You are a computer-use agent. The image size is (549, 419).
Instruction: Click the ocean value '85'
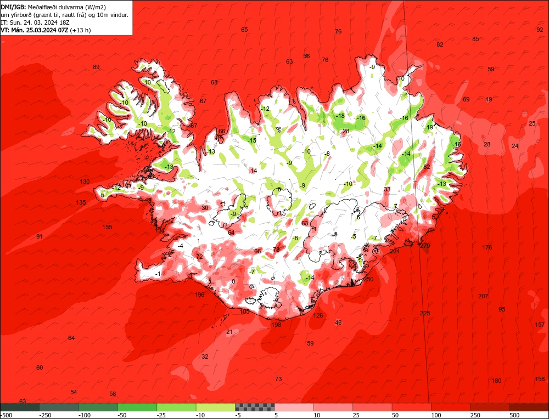coord(475,39)
